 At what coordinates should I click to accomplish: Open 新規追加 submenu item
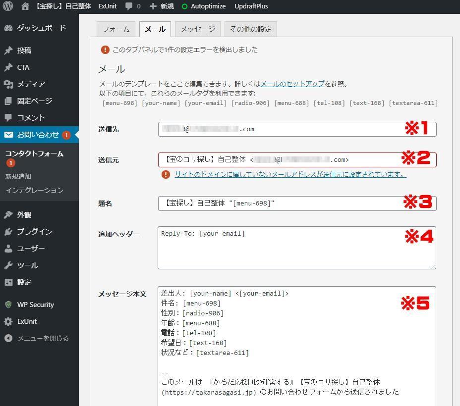click(x=18, y=176)
